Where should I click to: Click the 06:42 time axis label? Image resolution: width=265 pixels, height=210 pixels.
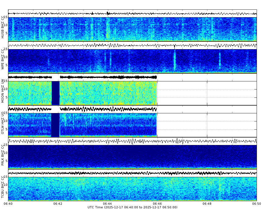[x=57, y=203]
